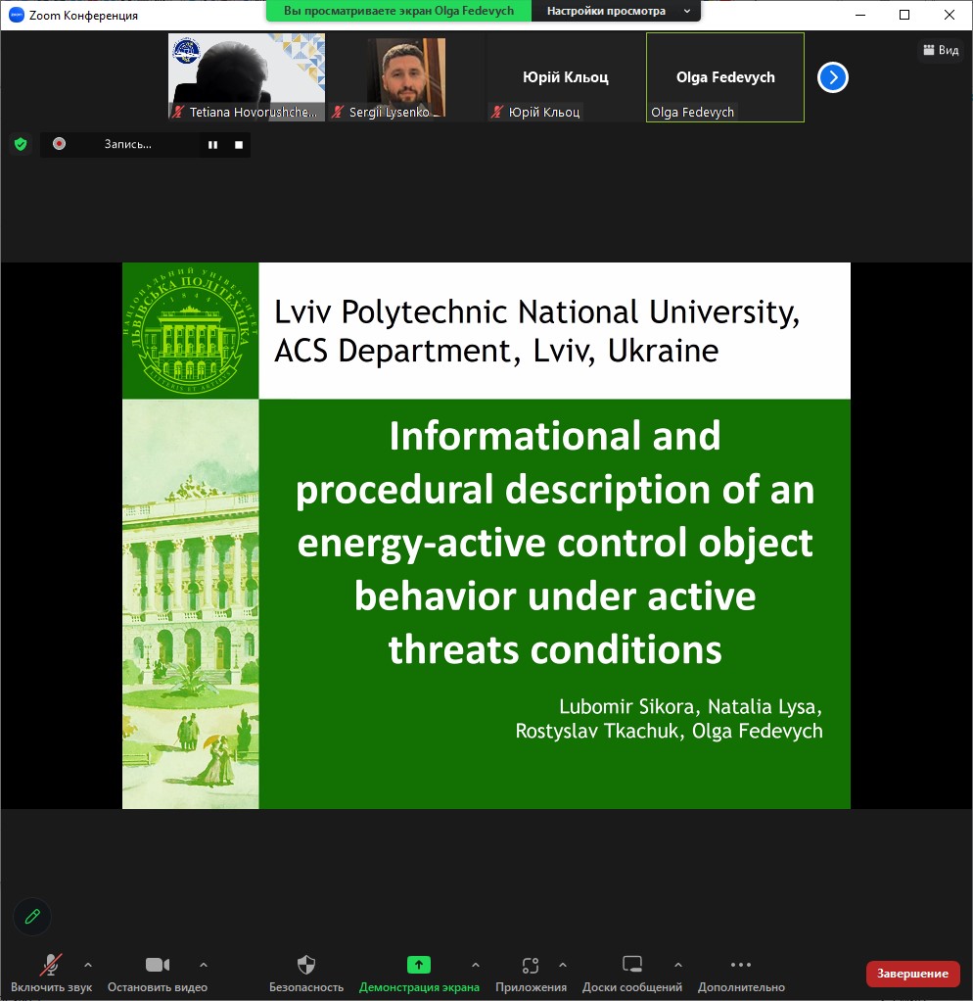Click the green annotation pencil icon
Screen dimensions: 973x1001
click(32, 917)
